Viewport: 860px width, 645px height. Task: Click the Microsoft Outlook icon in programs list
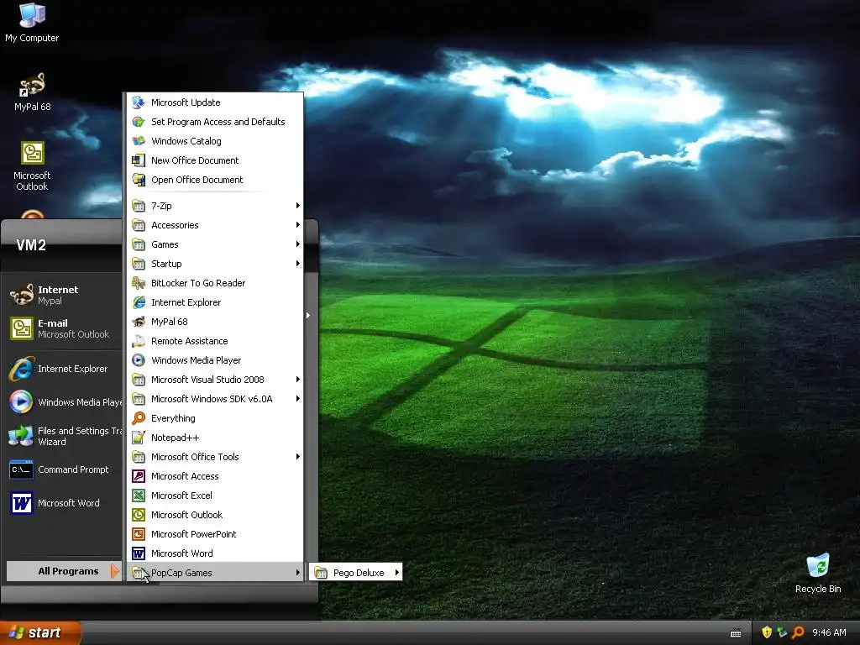pos(139,515)
